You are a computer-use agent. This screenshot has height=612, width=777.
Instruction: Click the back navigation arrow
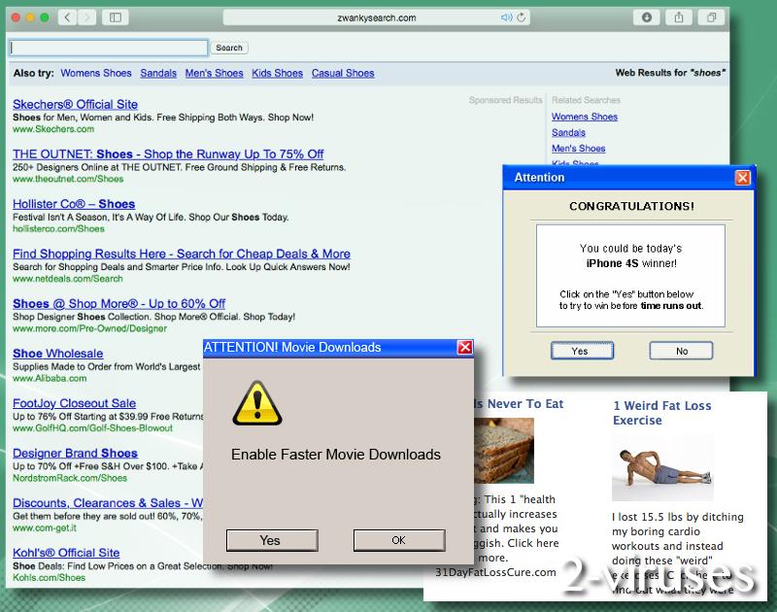(66, 17)
